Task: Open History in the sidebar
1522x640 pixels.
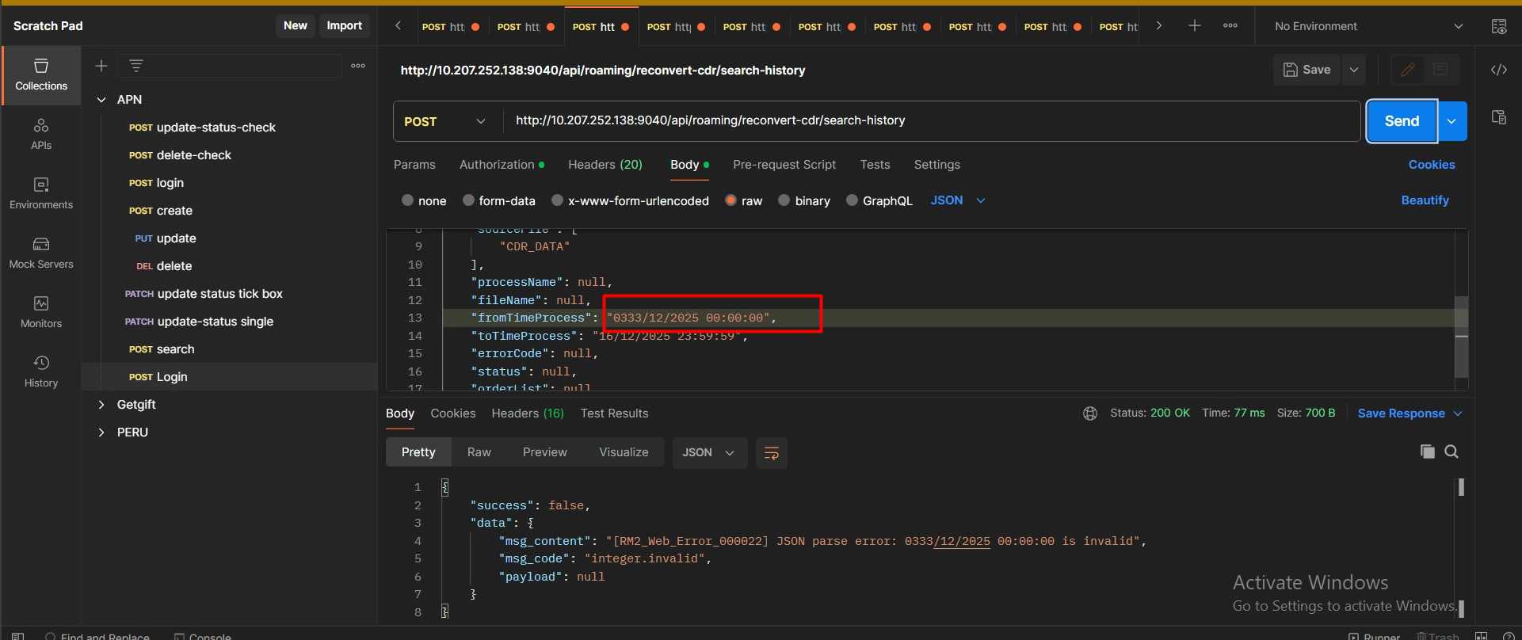Action: (x=41, y=371)
